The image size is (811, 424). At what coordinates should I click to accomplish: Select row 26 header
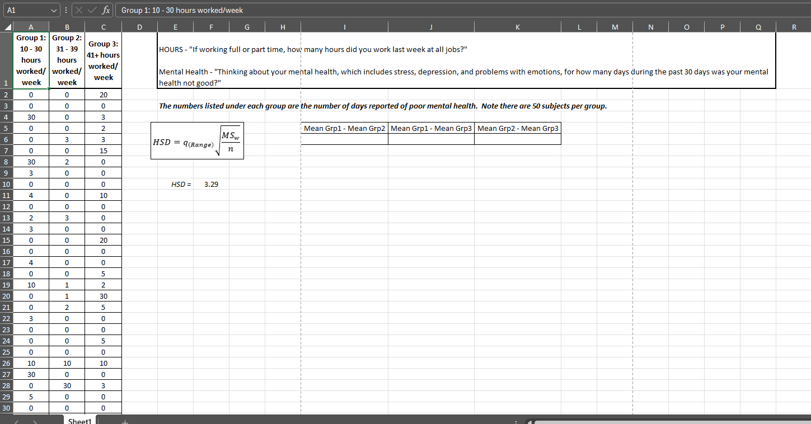tap(7, 363)
